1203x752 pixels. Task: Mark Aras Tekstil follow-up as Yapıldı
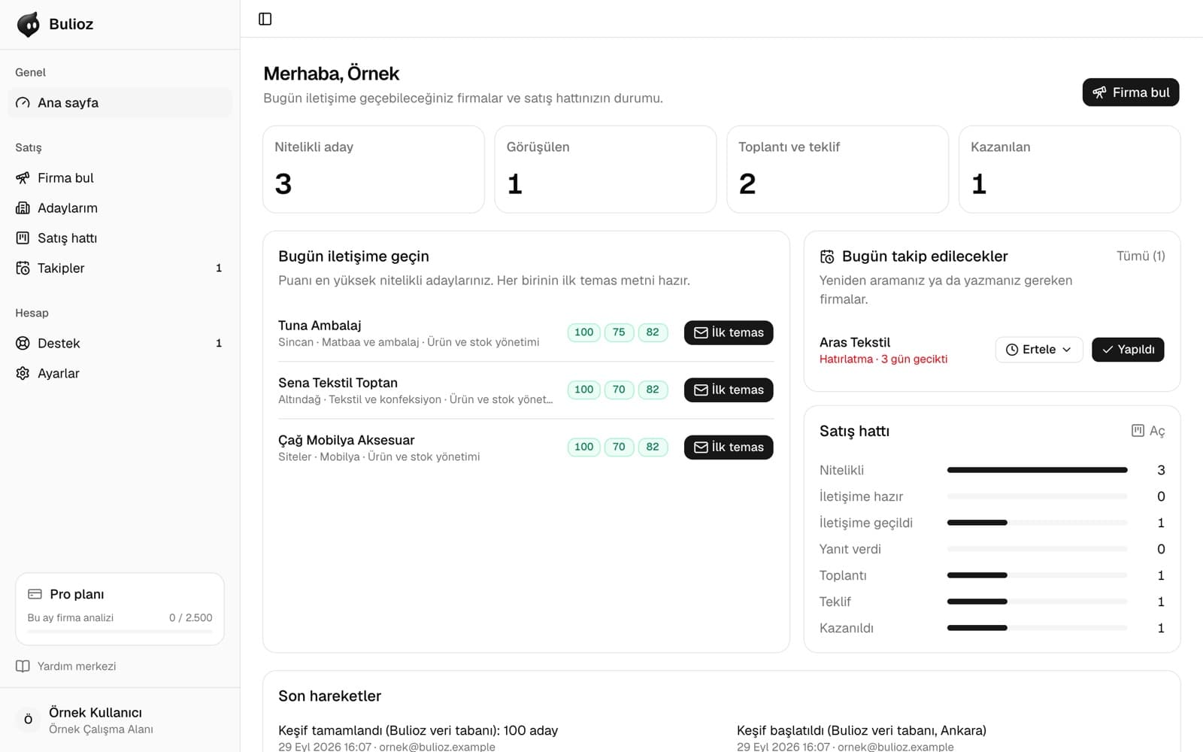pyautogui.click(x=1128, y=350)
